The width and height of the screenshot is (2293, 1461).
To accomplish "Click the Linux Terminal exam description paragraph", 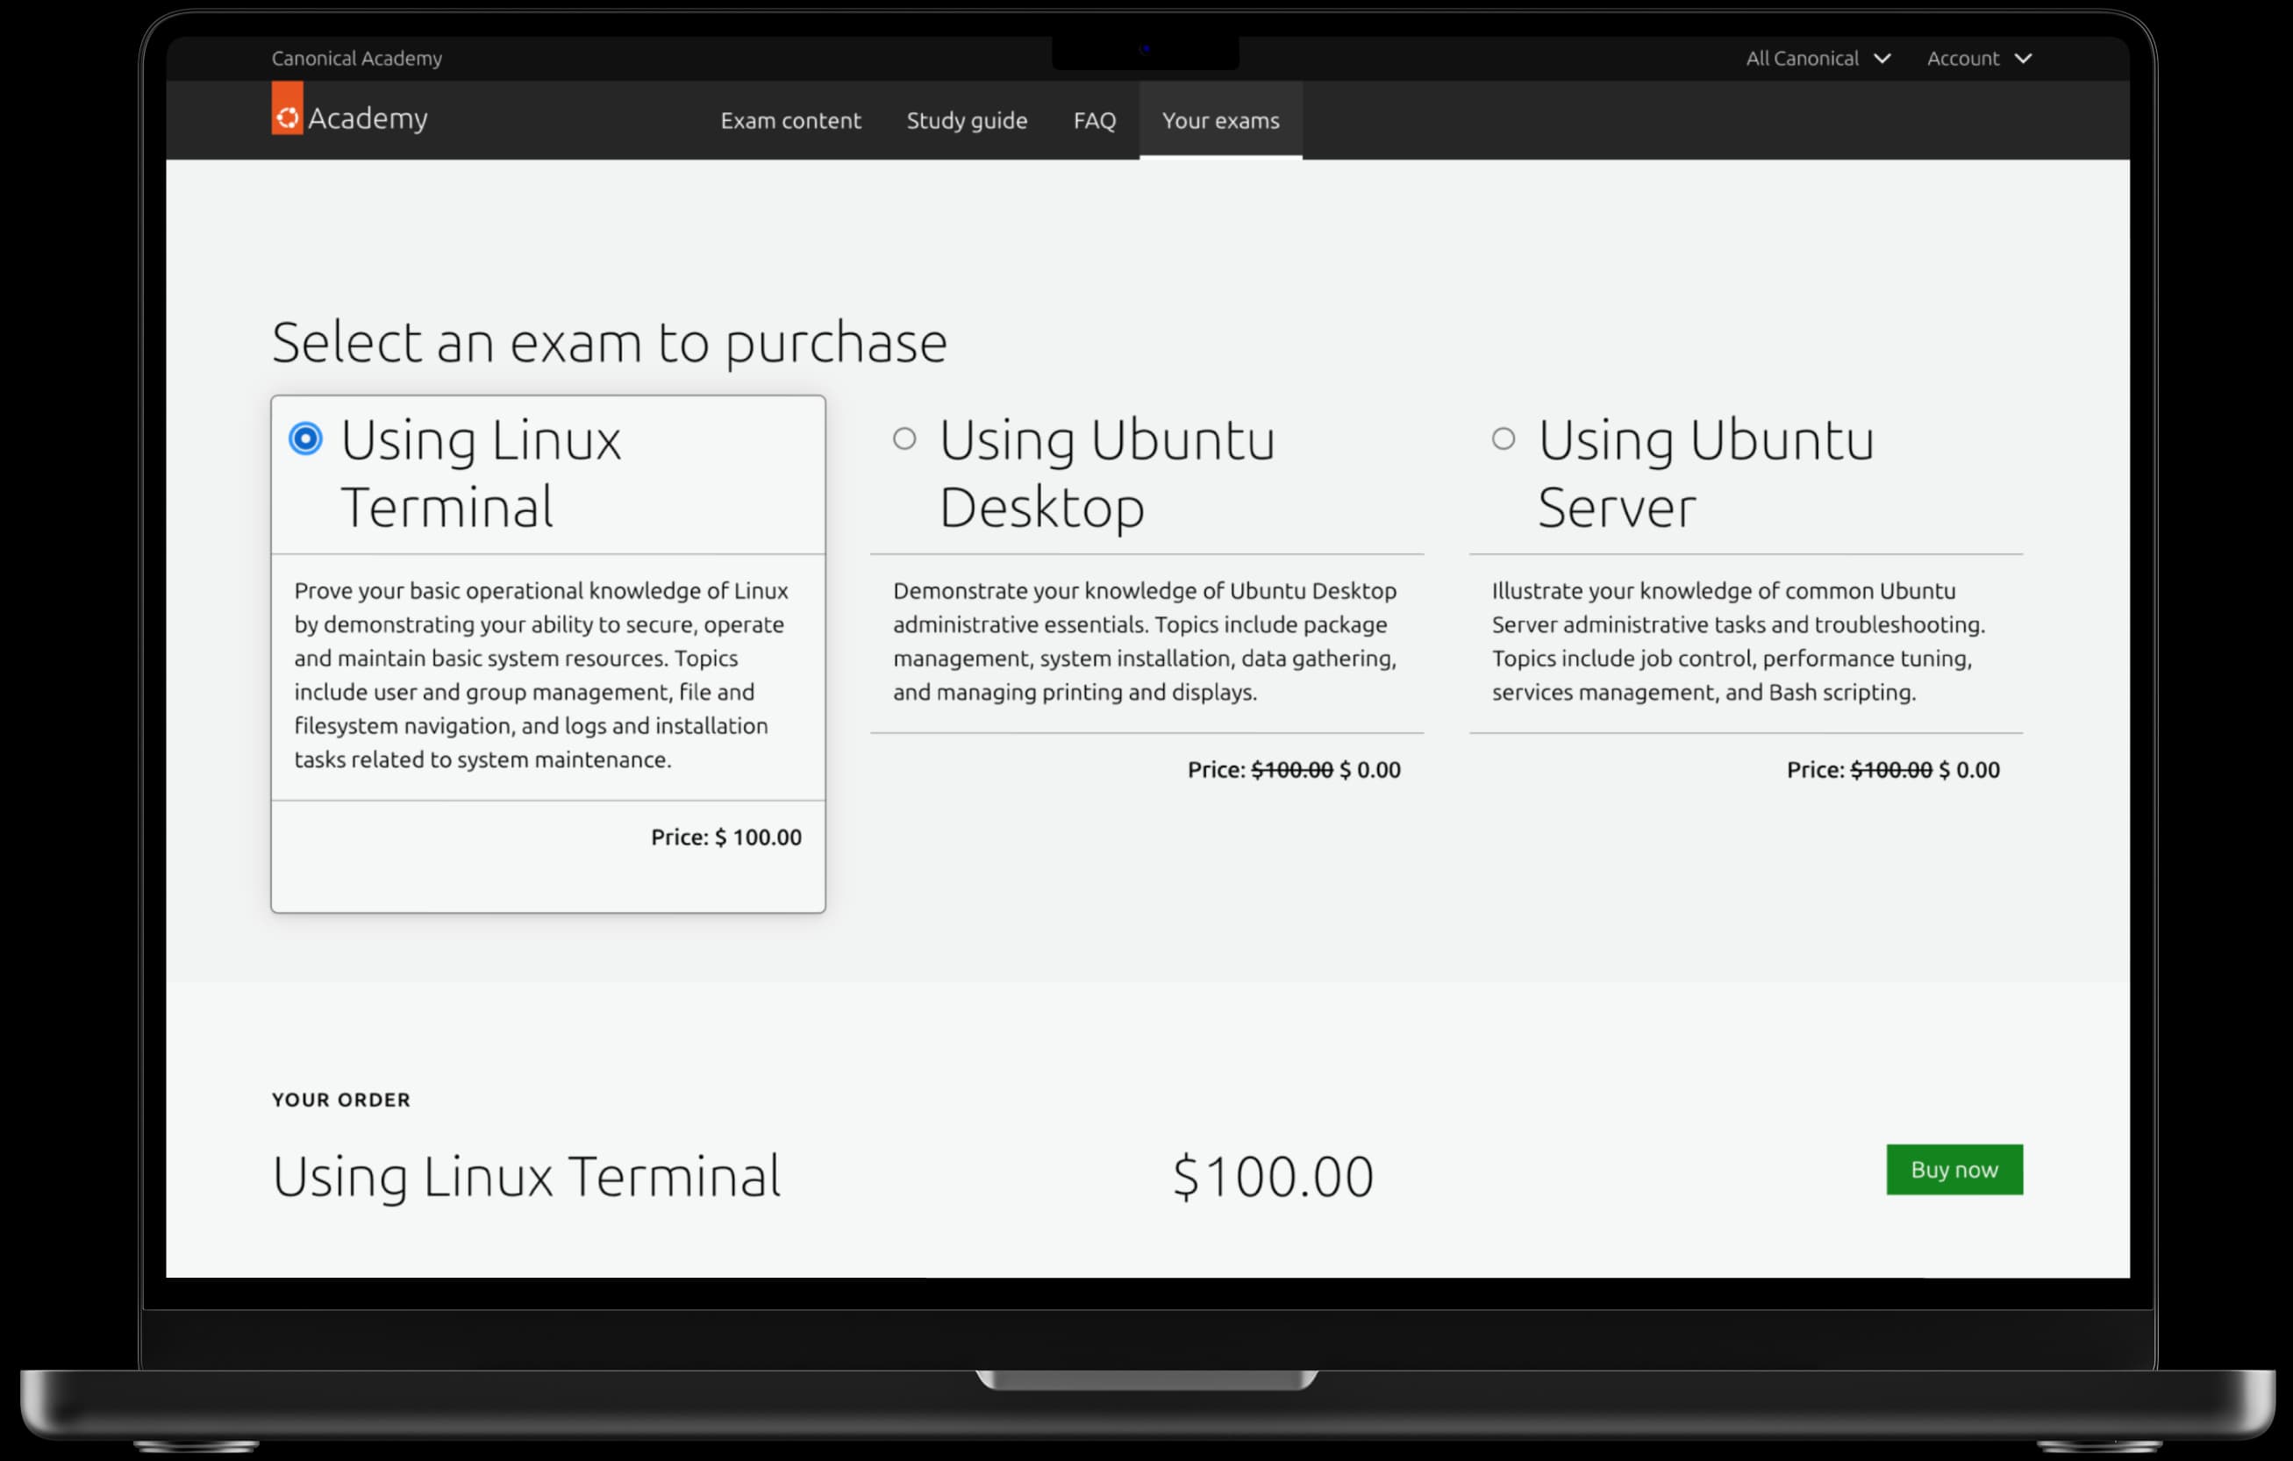I will [542, 675].
